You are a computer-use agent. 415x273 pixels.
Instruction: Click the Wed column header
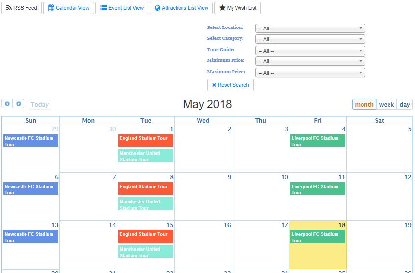pos(203,120)
